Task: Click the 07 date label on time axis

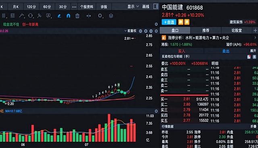Action: pos(87,145)
